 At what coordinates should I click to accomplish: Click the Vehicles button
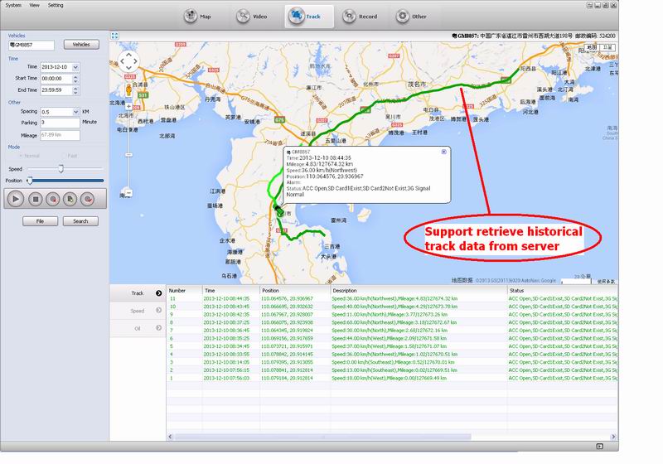[81, 45]
